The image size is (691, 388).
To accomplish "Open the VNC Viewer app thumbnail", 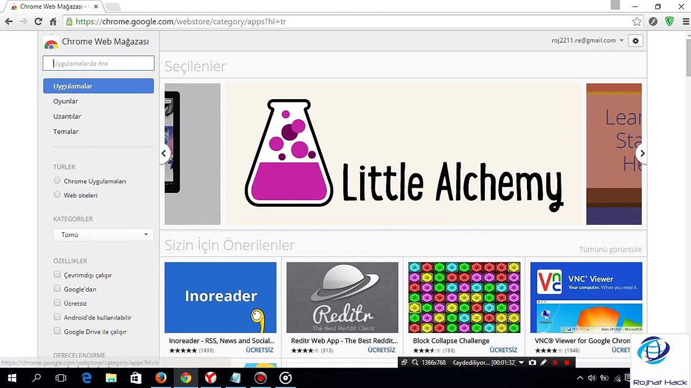I will click(x=586, y=297).
